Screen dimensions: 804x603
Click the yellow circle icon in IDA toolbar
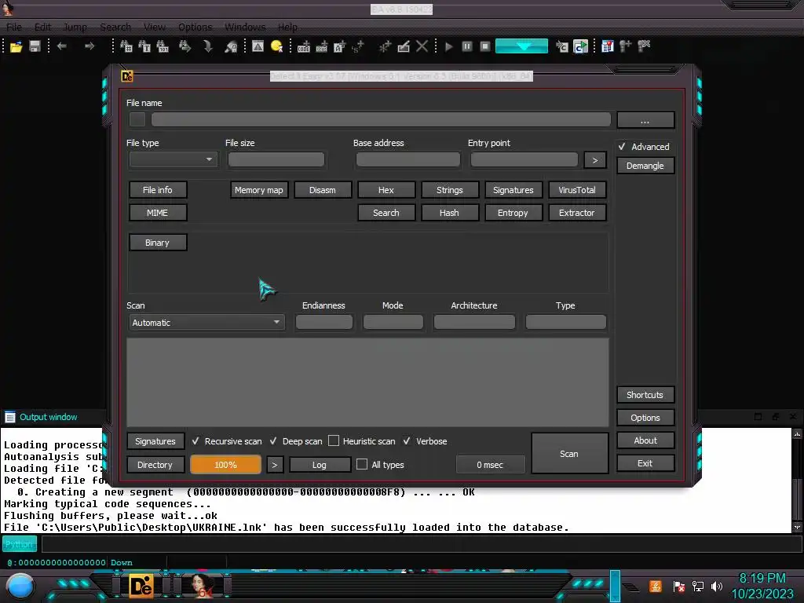point(277,46)
